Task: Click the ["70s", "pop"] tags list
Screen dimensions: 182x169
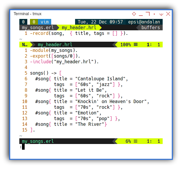Action: pos(94,119)
